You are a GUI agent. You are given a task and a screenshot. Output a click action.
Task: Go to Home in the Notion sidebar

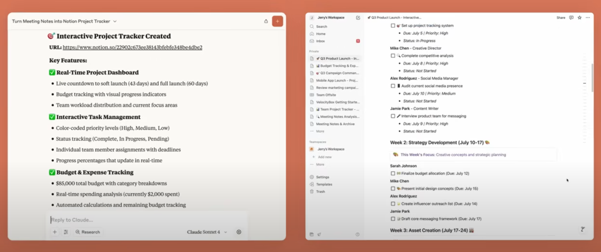click(321, 34)
